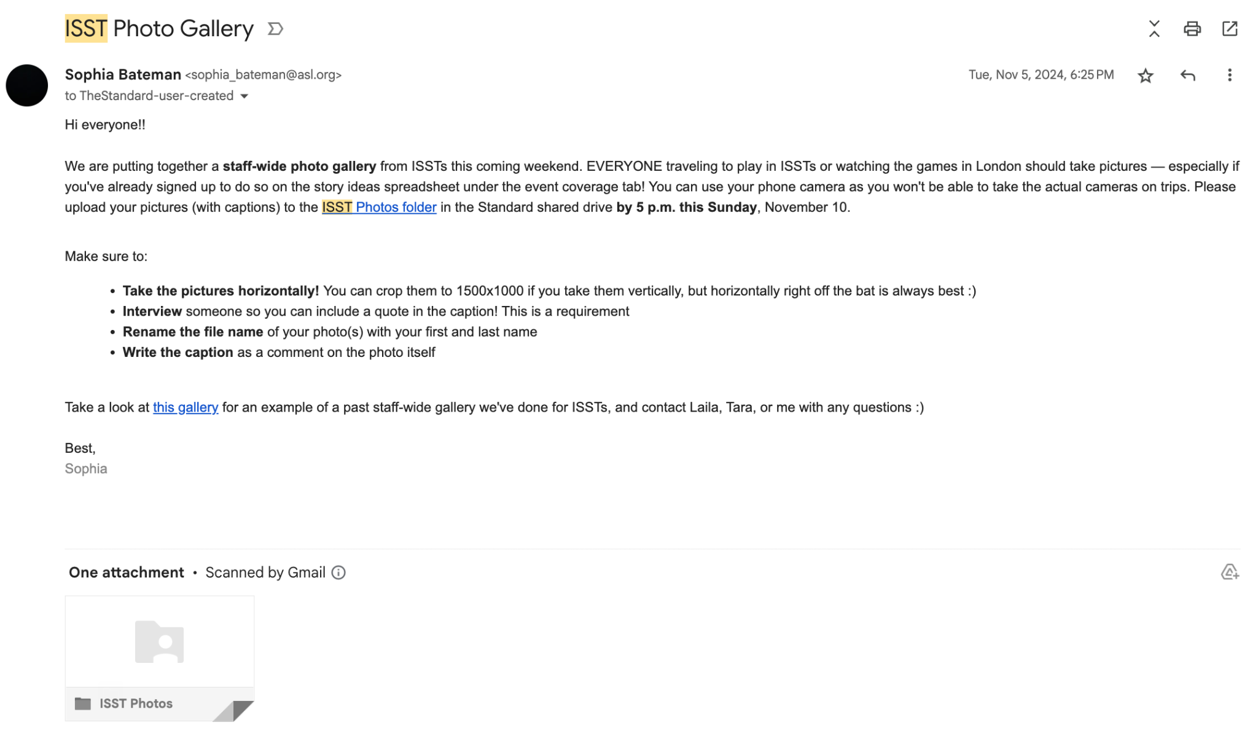
Task: Open email in a new window
Action: coord(1230,29)
